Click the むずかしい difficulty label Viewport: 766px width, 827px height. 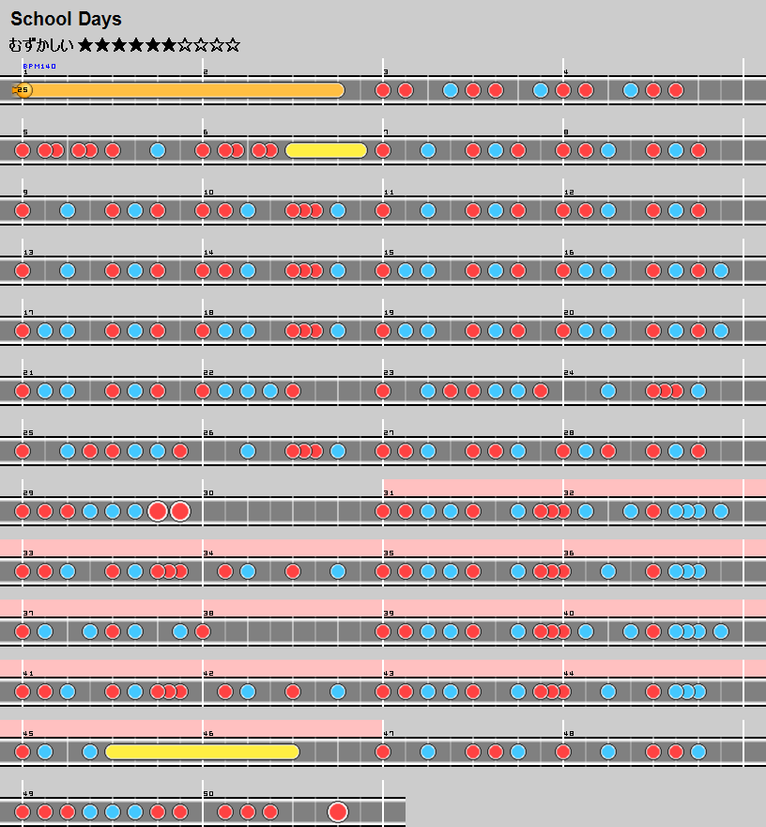click(x=41, y=44)
